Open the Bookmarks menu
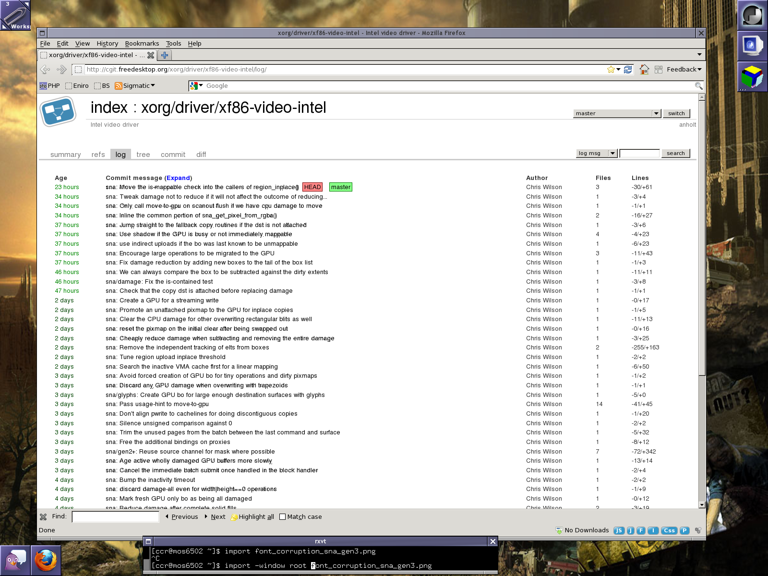768x576 pixels. tap(142, 44)
